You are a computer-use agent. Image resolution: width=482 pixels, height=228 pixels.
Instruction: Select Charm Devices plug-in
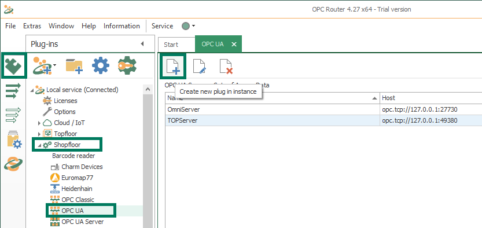coord(82,167)
